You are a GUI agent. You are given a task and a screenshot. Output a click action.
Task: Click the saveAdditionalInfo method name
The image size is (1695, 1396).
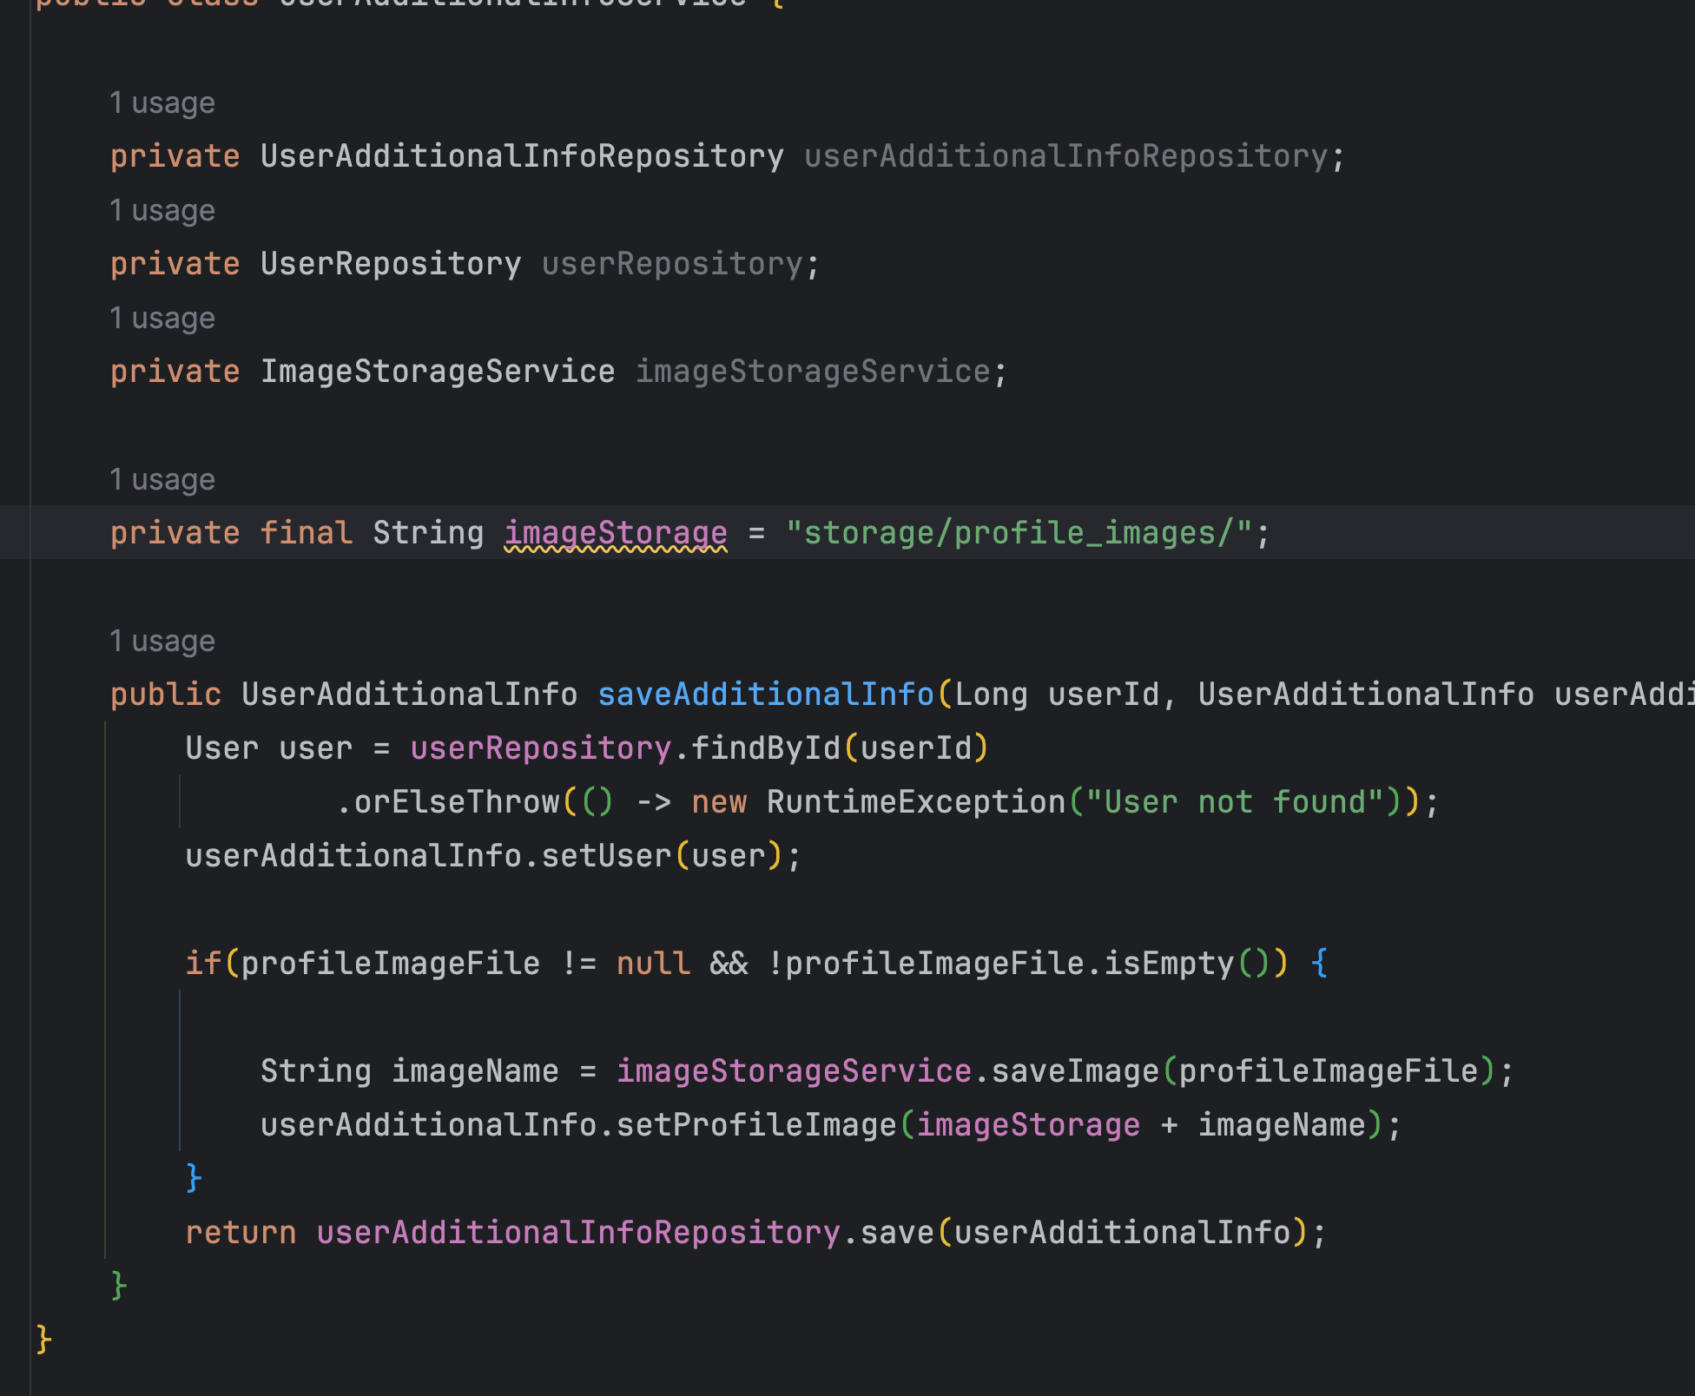pos(766,695)
